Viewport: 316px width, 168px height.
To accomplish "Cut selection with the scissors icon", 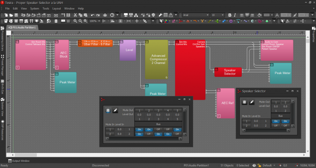I will pos(75,15).
